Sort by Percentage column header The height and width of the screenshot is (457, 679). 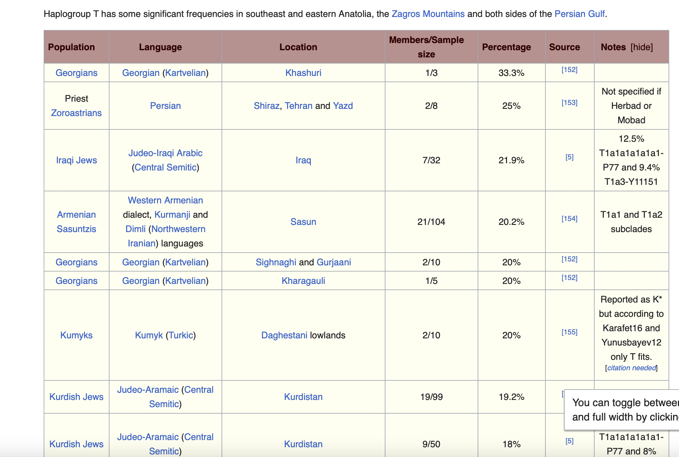click(506, 47)
